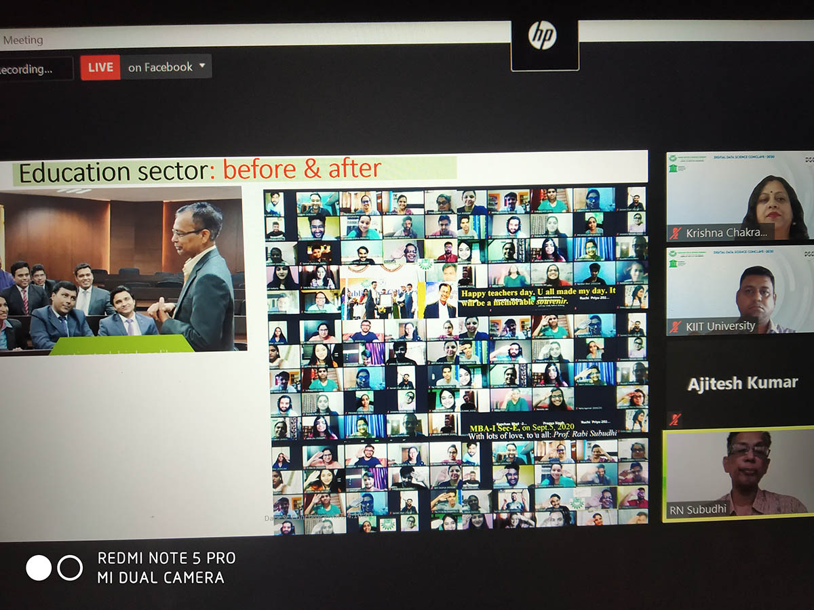
Task: Click the red LIVE badge
Action: tap(100, 67)
